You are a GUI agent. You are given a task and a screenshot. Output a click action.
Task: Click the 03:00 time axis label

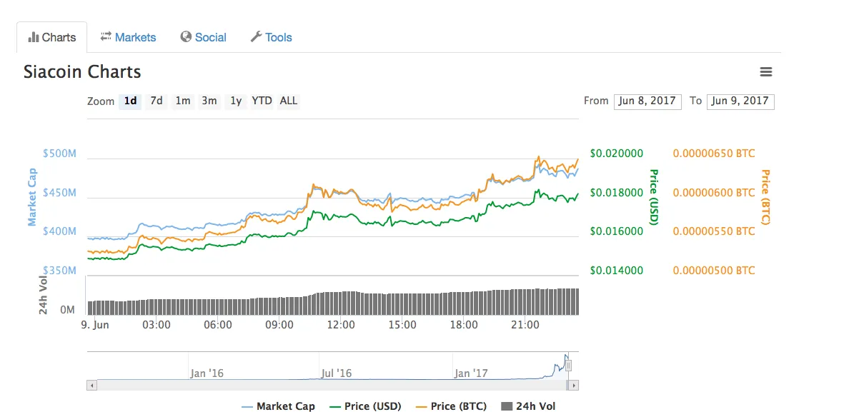156,325
